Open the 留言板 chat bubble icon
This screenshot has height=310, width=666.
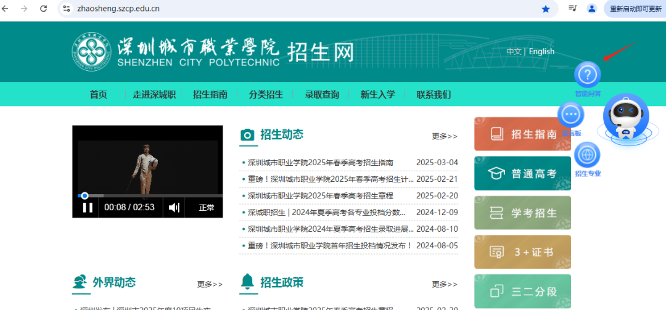point(570,115)
